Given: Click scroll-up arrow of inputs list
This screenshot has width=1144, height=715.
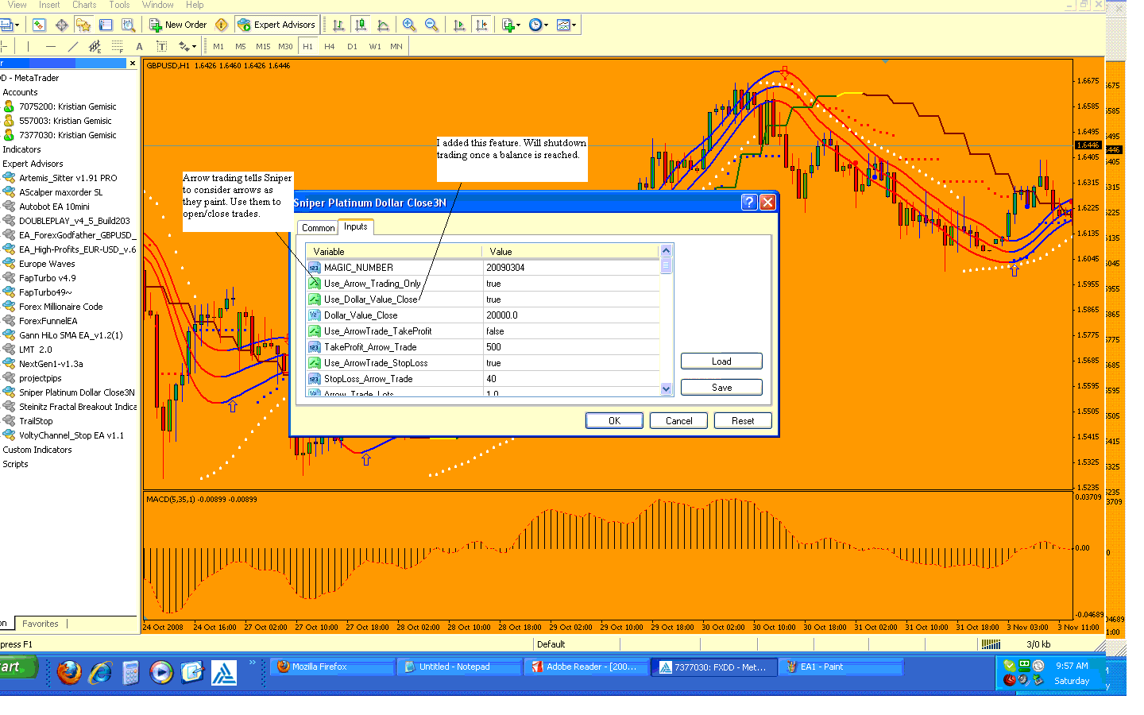Looking at the screenshot, I should [667, 251].
